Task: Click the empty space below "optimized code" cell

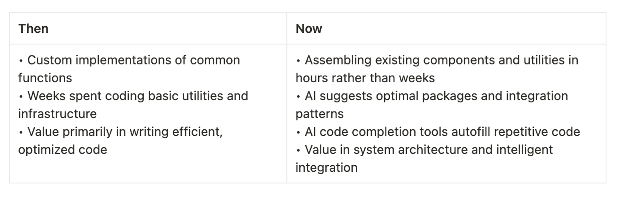Action: coord(148,170)
